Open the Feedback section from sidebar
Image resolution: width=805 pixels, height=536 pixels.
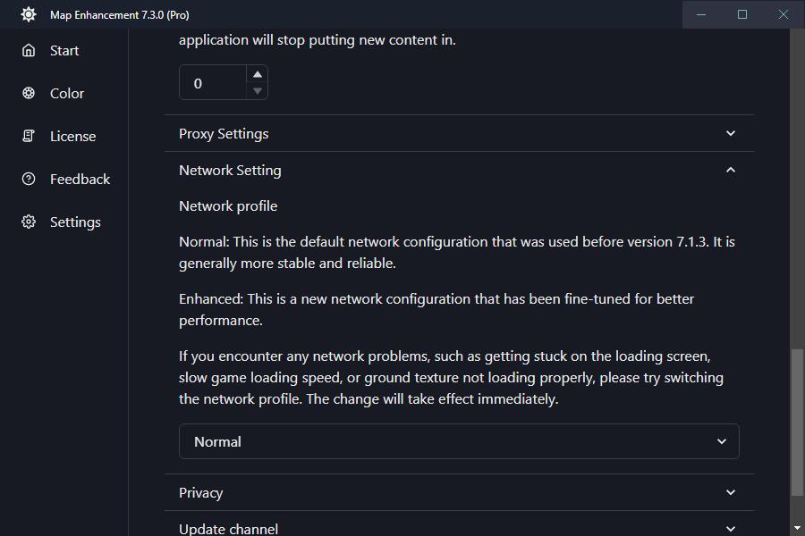[x=79, y=179]
